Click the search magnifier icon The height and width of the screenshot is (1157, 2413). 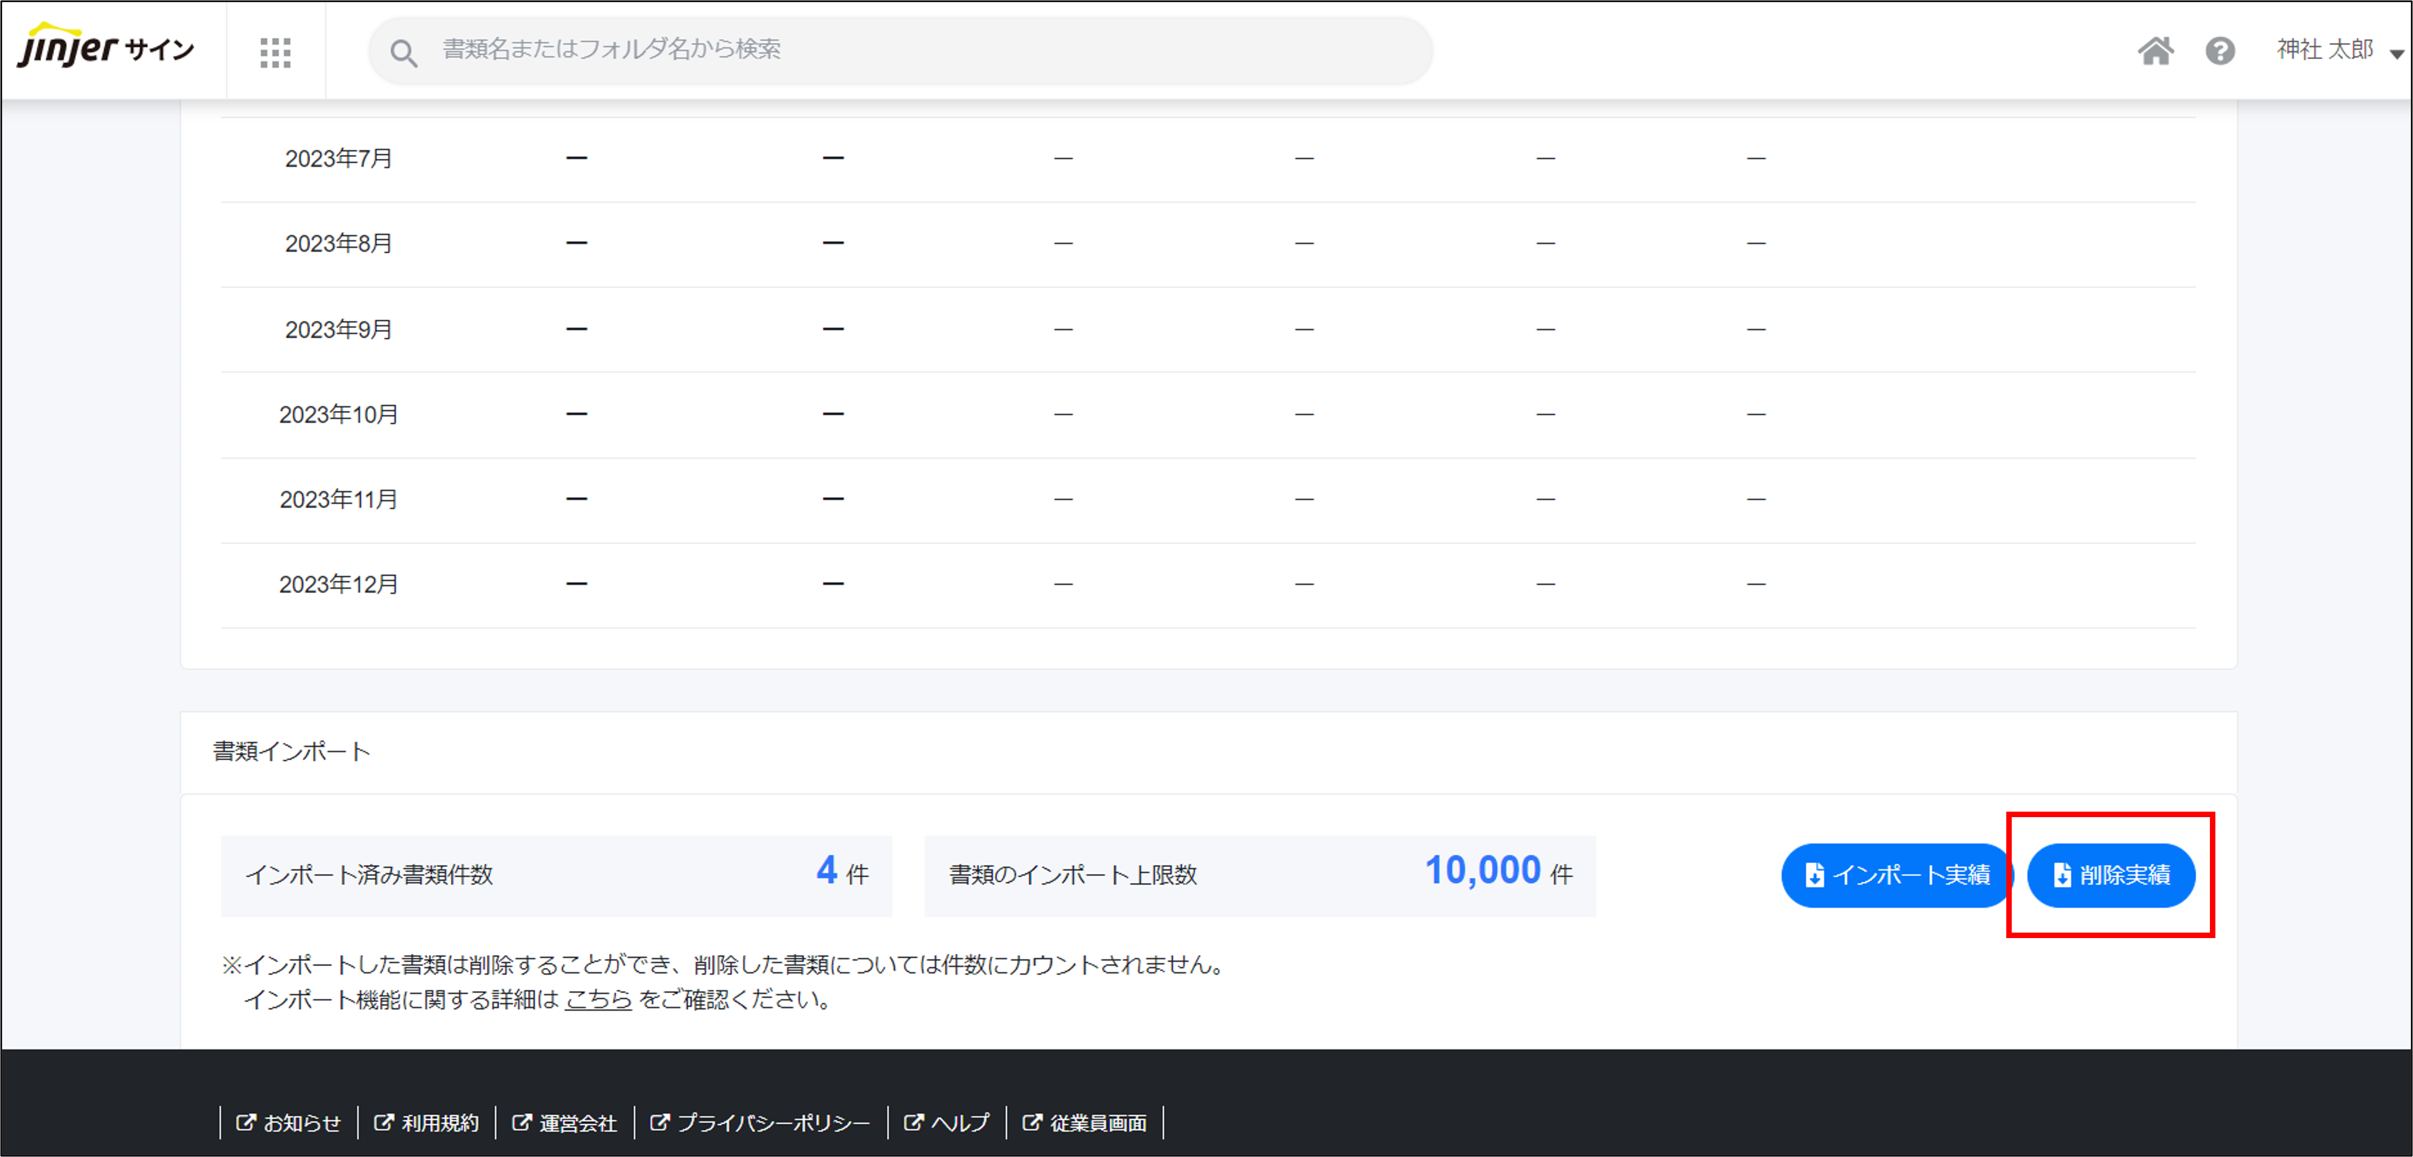404,54
